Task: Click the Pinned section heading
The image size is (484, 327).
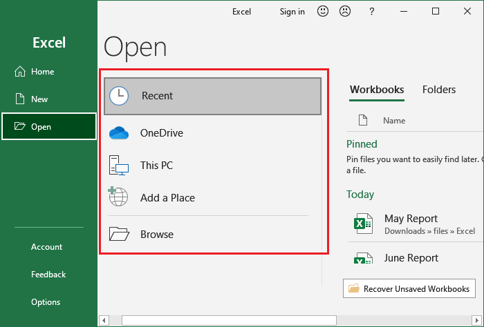Action: [362, 144]
